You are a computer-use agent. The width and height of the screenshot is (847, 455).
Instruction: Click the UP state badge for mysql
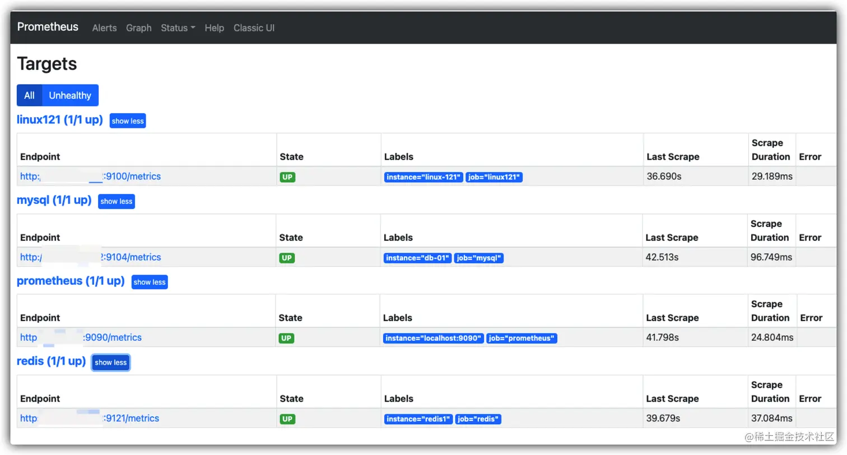click(287, 258)
